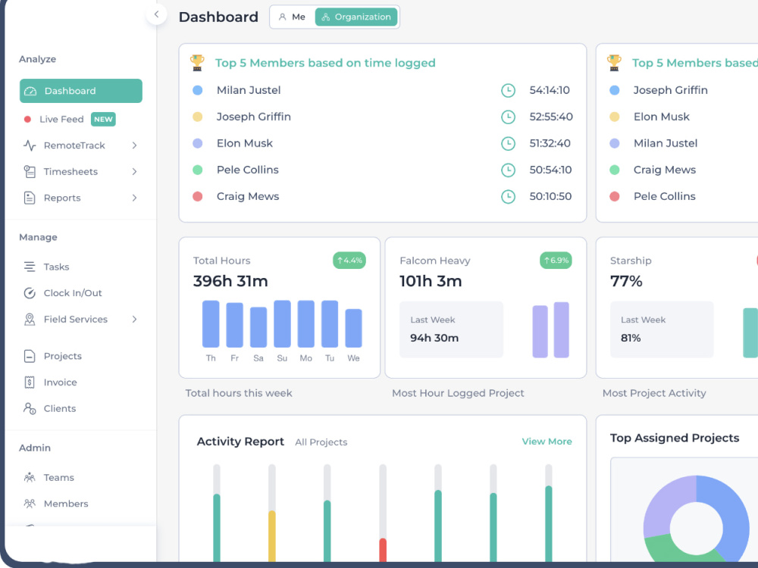The image size is (758, 568).
Task: Open Live Feed in sidebar
Action: [61, 120]
